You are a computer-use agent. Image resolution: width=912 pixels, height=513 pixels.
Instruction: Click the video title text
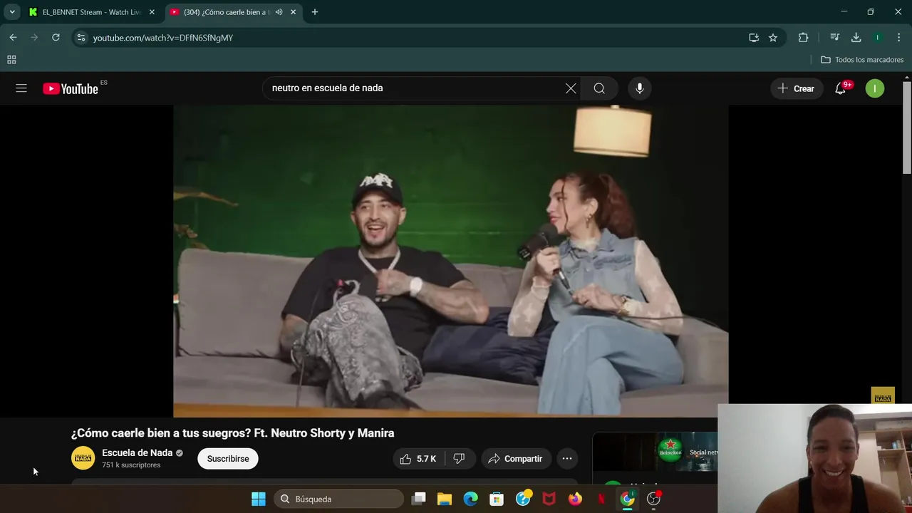click(x=232, y=433)
